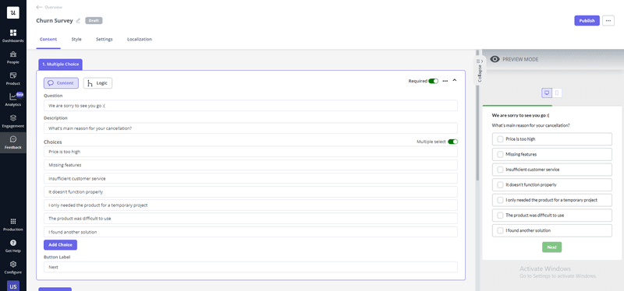Open Get Help in the sidebar
Viewport: 624px width, 291px height.
tap(13, 246)
